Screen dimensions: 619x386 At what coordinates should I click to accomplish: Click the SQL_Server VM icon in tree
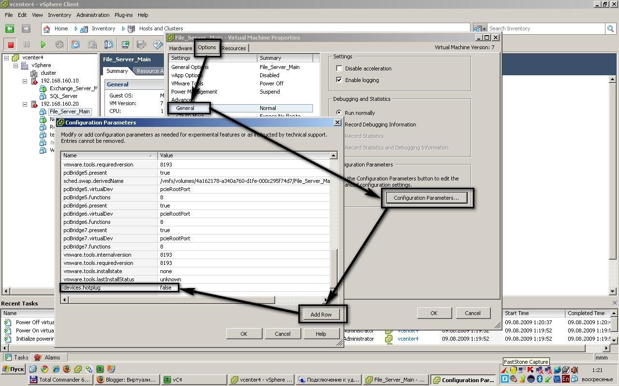[43, 96]
